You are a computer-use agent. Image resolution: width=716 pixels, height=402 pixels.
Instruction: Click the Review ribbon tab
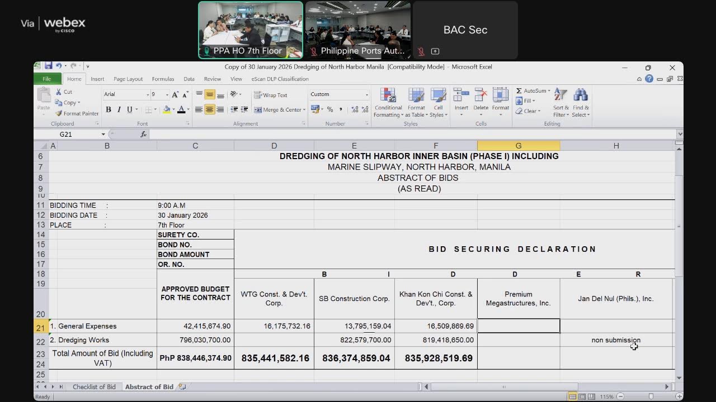point(213,79)
